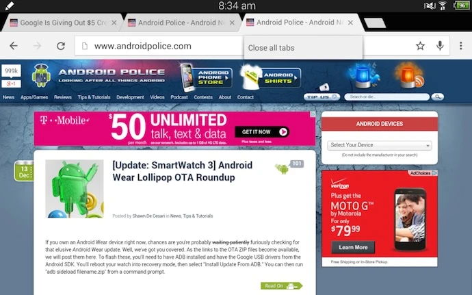Open the Android Wear Lollipop article thumbnail
Image resolution: width=472 pixels, height=295 pixels.
pyautogui.click(x=75, y=189)
